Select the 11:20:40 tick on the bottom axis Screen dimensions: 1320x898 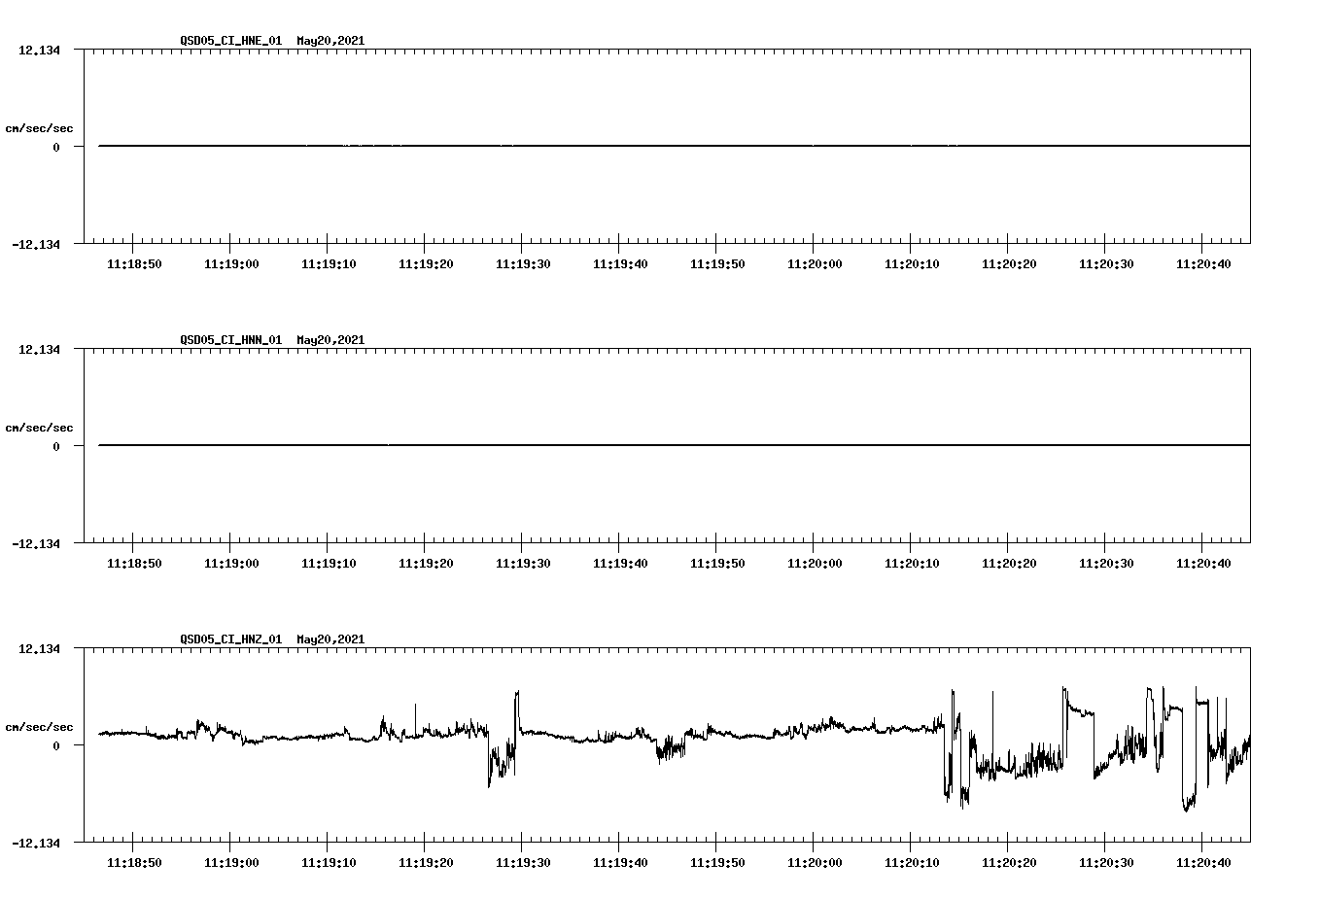click(1203, 861)
